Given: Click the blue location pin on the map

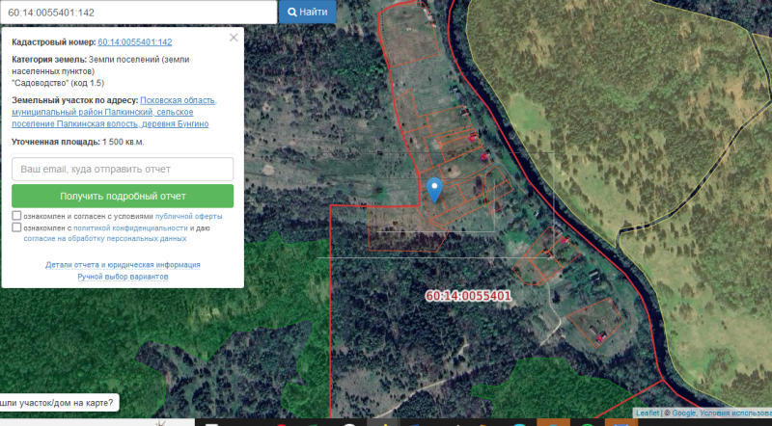Looking at the screenshot, I should coord(434,190).
